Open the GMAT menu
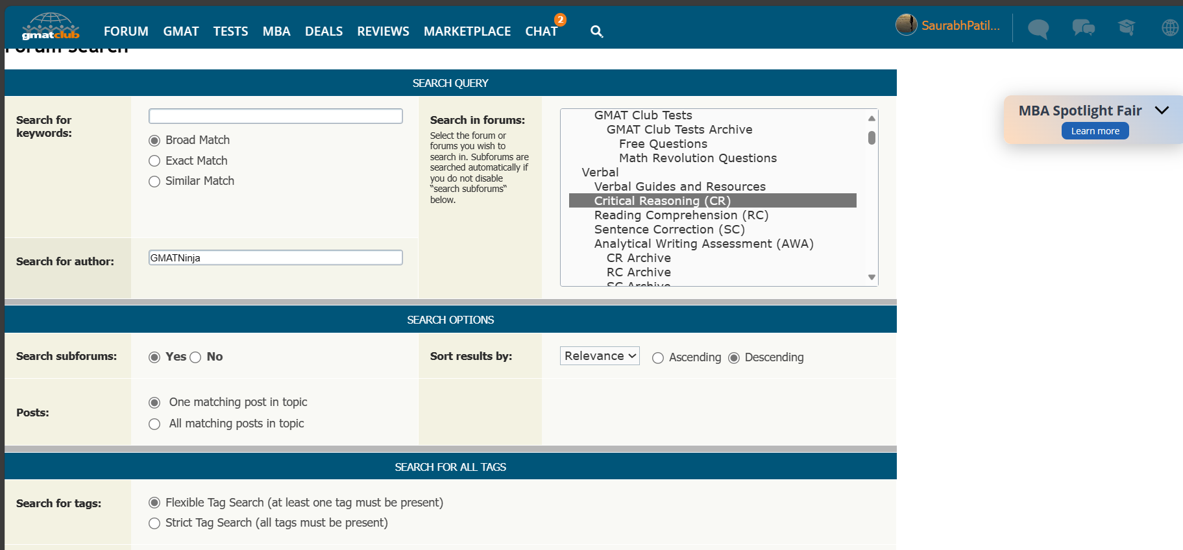1183x550 pixels. [x=181, y=31]
